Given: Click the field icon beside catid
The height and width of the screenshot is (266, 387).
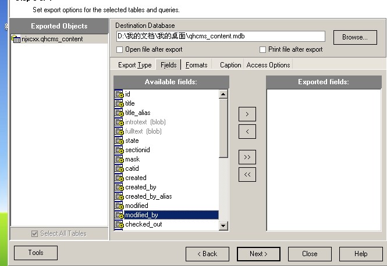Looking at the screenshot, I should pyautogui.click(x=119, y=168).
